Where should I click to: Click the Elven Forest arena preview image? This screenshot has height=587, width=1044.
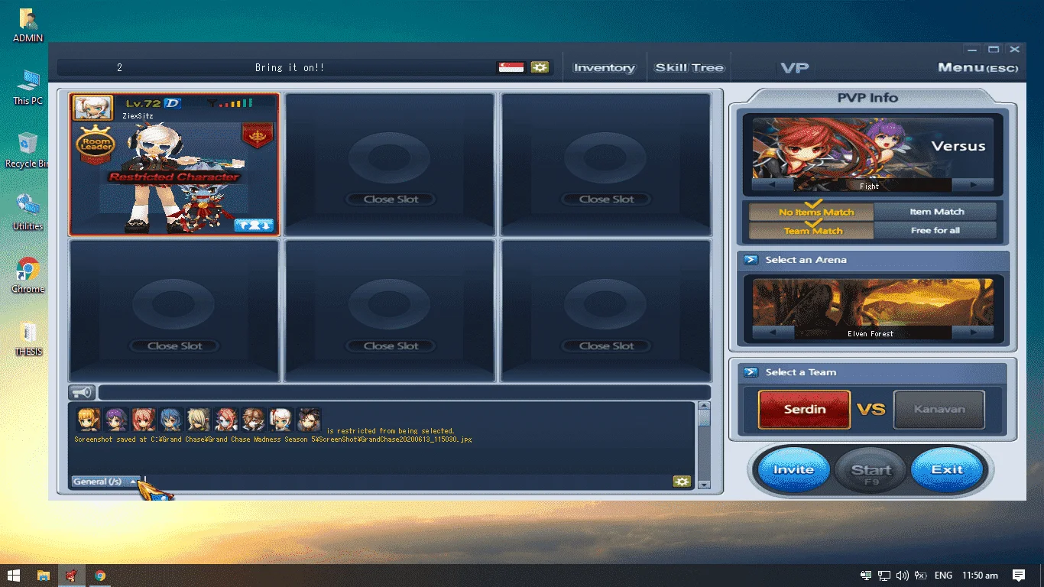click(x=873, y=303)
